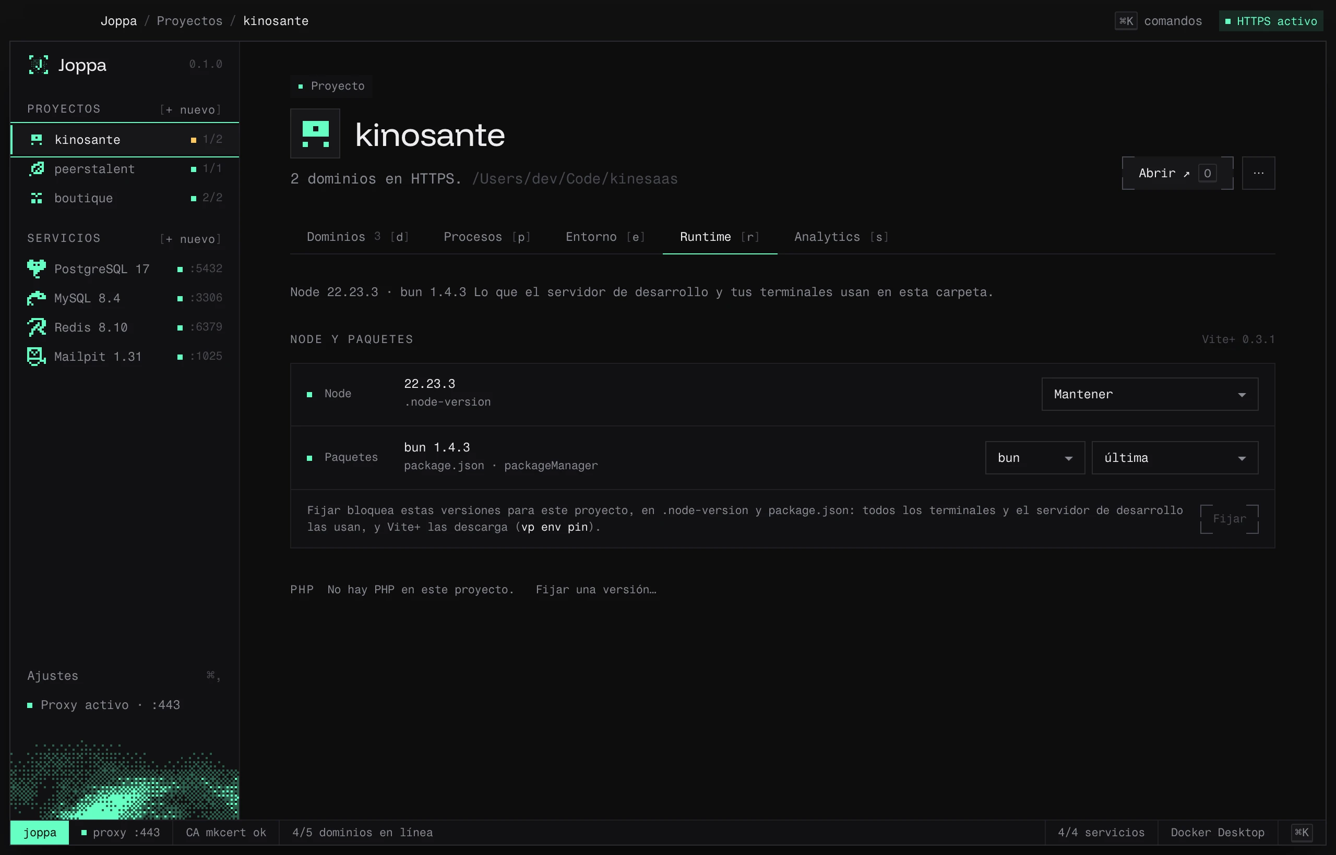This screenshot has height=855, width=1336.
Task: Click 4/4 servicios in status bar
Action: pyautogui.click(x=1101, y=832)
